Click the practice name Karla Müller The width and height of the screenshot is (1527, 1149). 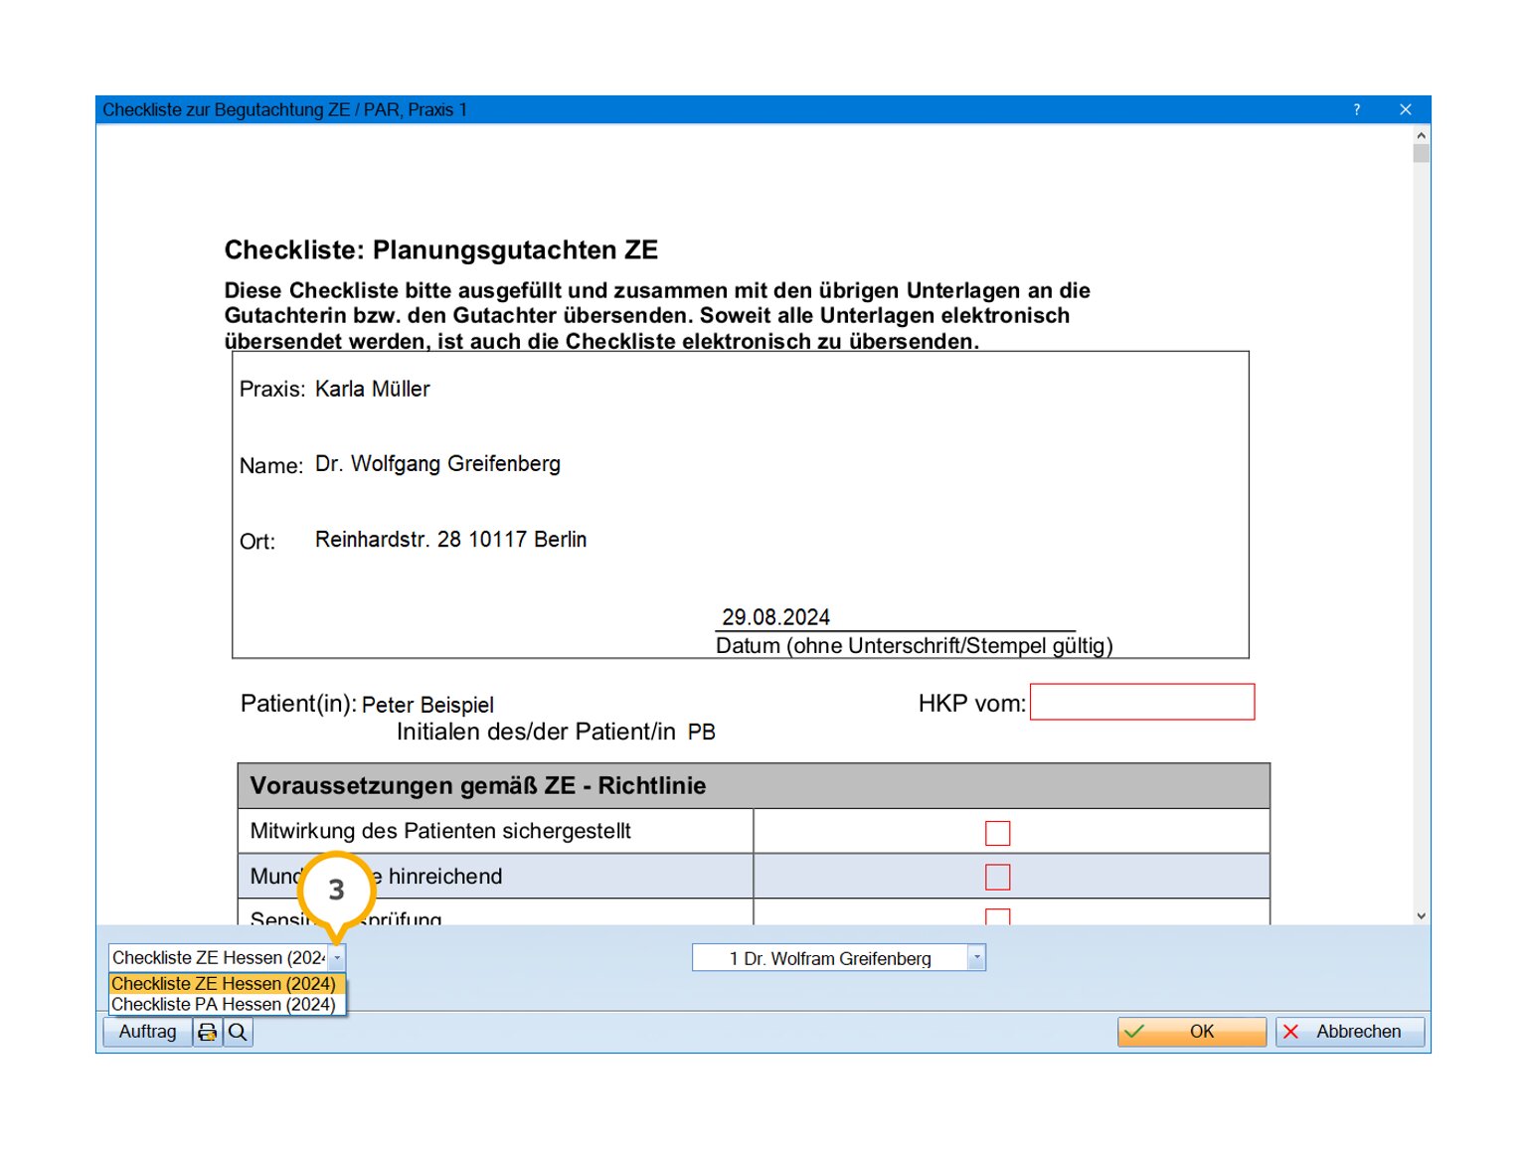373,389
